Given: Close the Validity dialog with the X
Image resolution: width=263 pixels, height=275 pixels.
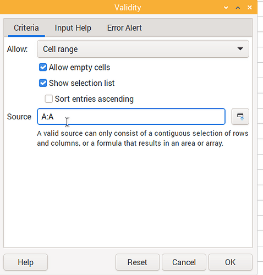Looking at the screenshot, I should [250, 8].
